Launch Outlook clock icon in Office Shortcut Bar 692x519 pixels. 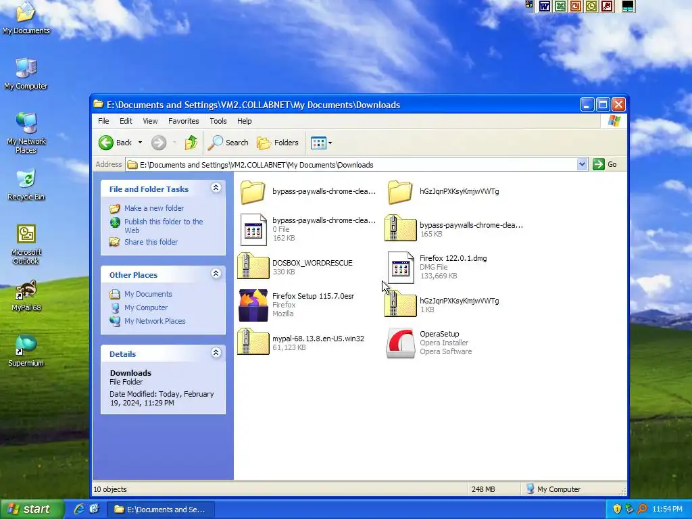(x=591, y=5)
